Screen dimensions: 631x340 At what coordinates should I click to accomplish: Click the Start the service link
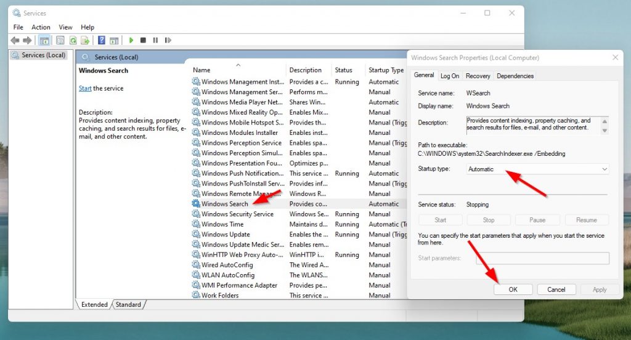(85, 88)
